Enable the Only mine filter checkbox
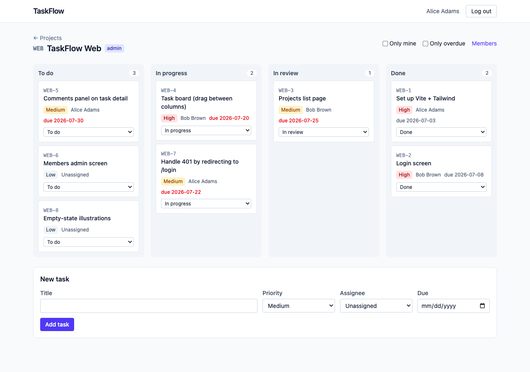This screenshot has height=372, width=530. (x=385, y=43)
